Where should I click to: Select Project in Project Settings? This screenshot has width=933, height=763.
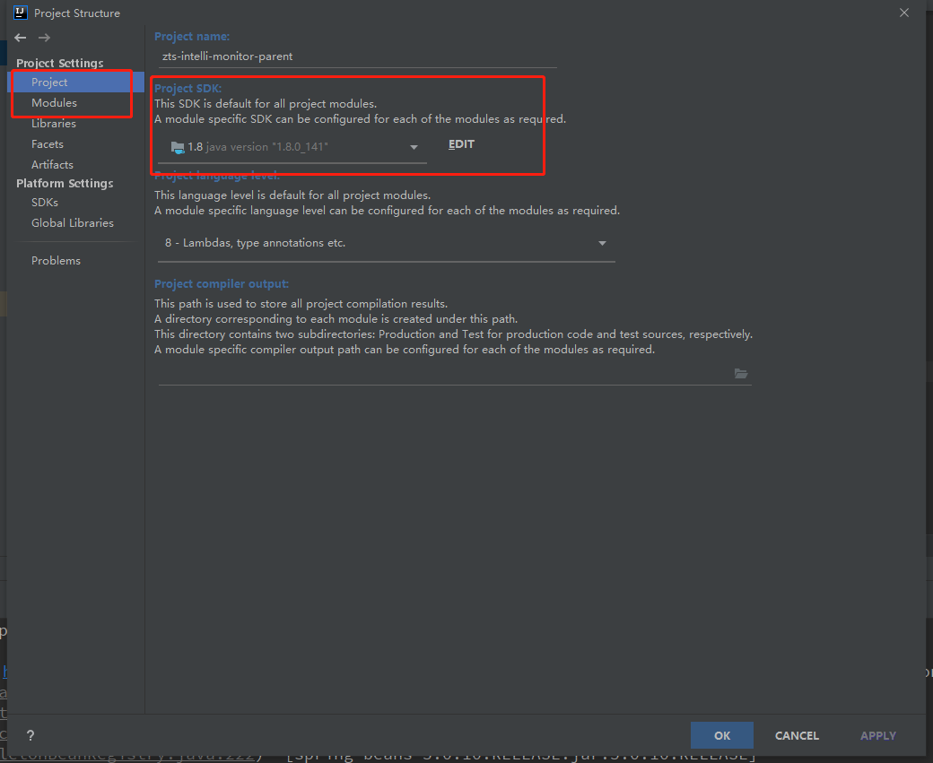77,82
